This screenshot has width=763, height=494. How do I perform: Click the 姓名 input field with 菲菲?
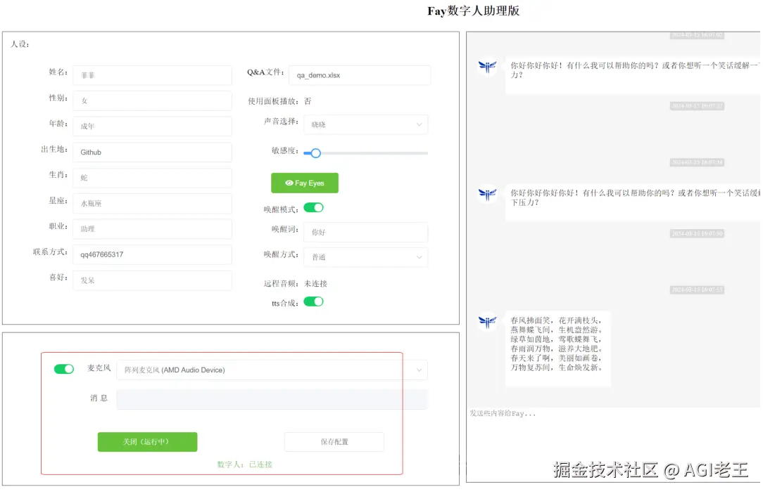tap(152, 75)
